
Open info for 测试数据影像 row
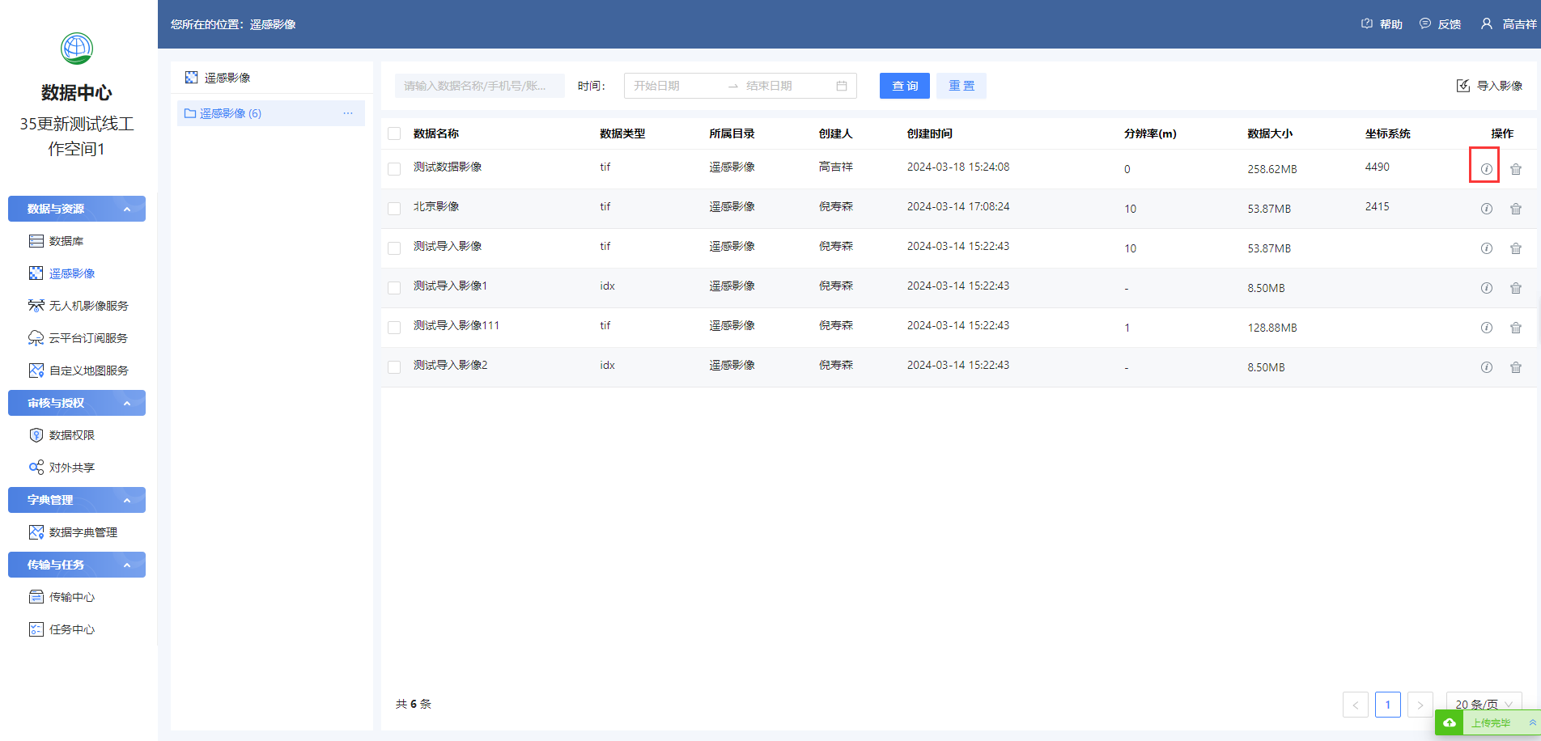tap(1486, 169)
